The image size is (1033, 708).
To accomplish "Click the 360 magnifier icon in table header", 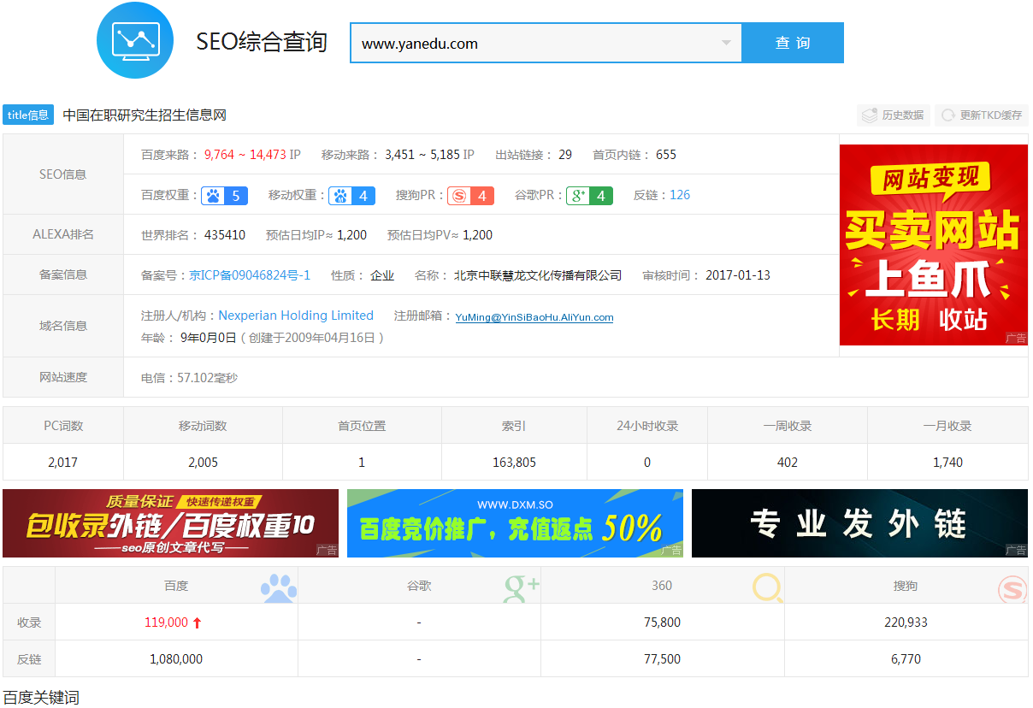I will click(767, 587).
